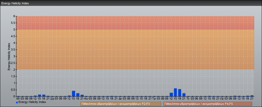
Task: Click the Σά day label on x-axis
Action: coord(52,98)
